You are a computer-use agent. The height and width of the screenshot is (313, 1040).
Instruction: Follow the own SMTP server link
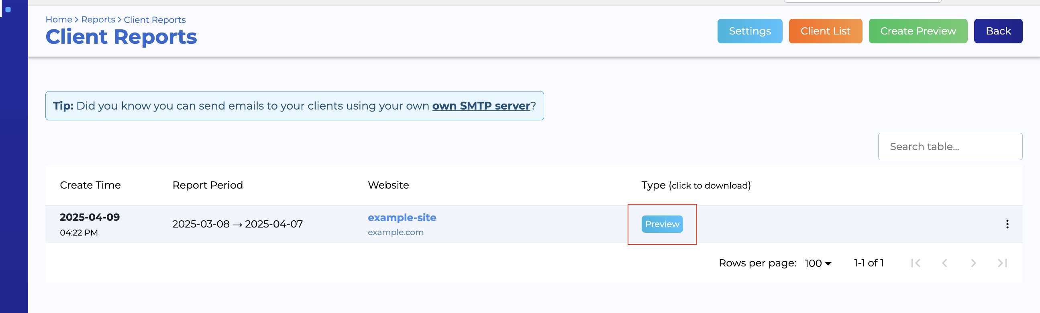click(481, 106)
